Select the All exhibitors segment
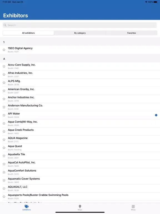The height and width of the screenshot is (214, 160). click(x=28, y=33)
